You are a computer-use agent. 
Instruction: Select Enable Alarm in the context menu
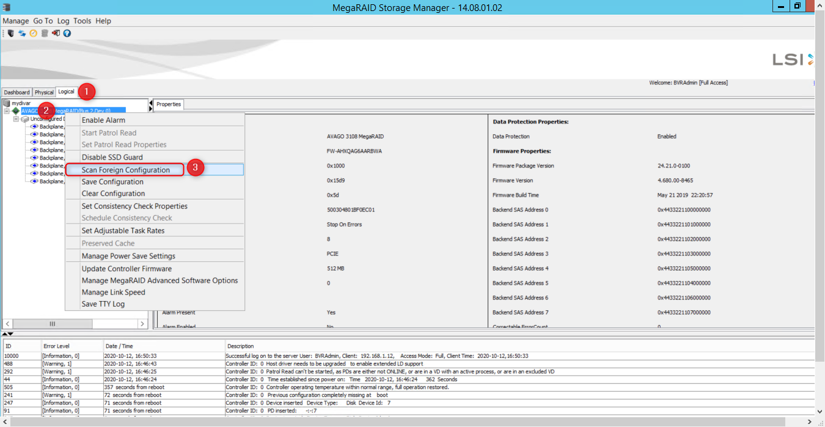103,120
